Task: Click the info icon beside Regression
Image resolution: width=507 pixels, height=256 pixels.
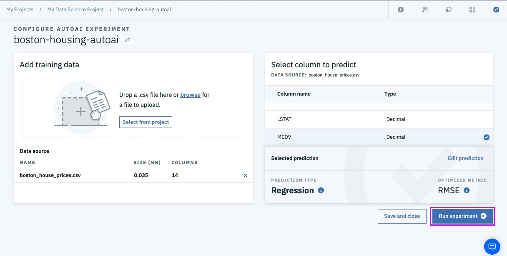Action: click(321, 190)
